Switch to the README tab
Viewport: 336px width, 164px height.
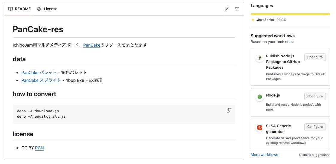[x=20, y=9]
